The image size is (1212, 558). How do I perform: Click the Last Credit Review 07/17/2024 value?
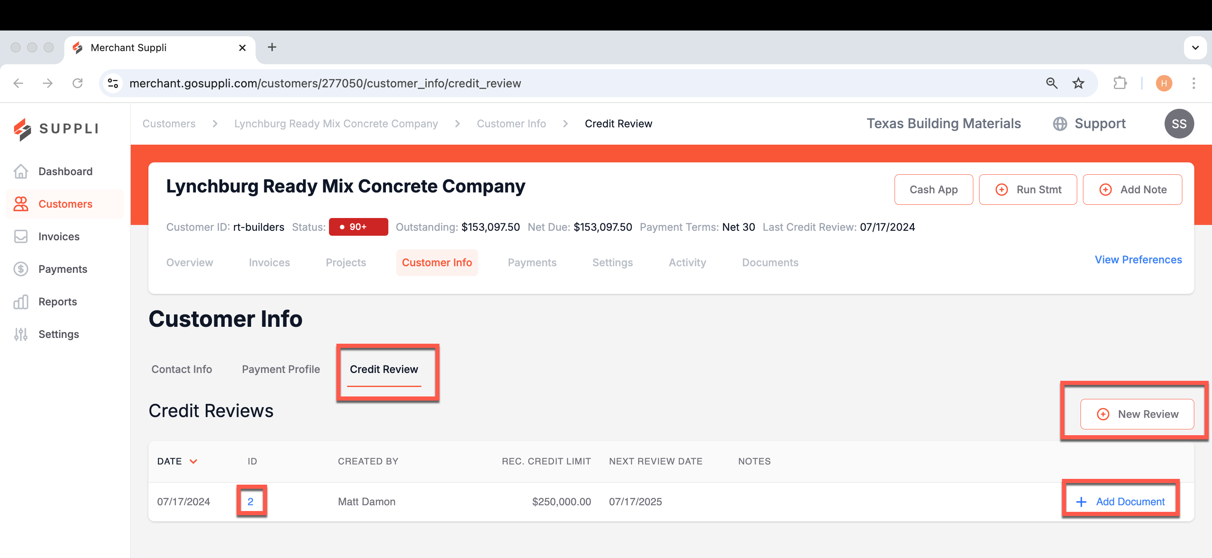point(887,227)
